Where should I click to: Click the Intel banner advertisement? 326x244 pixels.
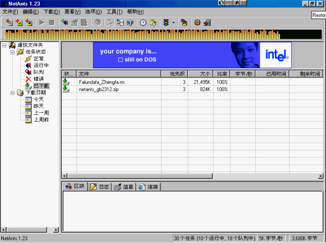pyautogui.click(x=192, y=55)
